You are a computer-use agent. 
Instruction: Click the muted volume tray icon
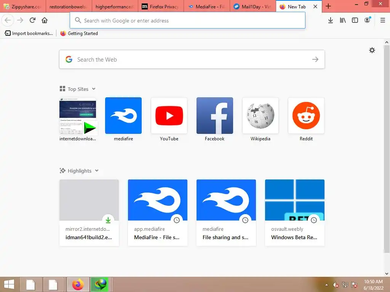pos(336,284)
